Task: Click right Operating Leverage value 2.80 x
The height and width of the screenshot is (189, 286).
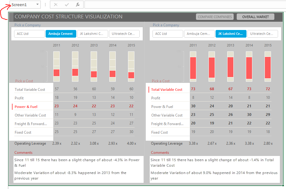Action: 268,143
